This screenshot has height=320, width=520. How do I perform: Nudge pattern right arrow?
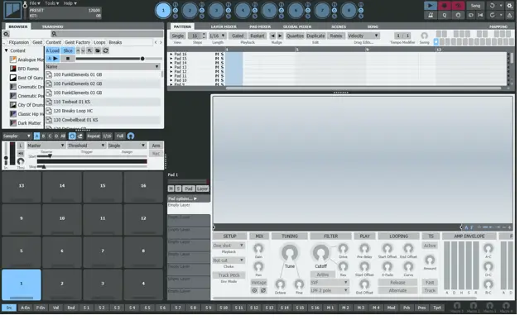[280, 36]
